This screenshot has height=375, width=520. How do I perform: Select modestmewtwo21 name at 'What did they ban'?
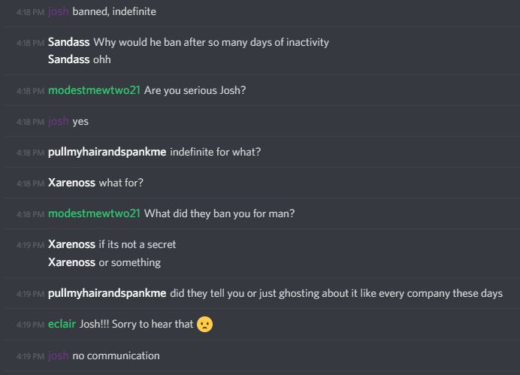pos(94,213)
